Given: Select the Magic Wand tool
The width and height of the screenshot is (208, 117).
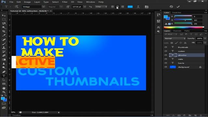Looking at the screenshot, I should click(4, 27).
